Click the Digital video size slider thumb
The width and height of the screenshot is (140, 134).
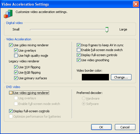click(x=107, y=30)
